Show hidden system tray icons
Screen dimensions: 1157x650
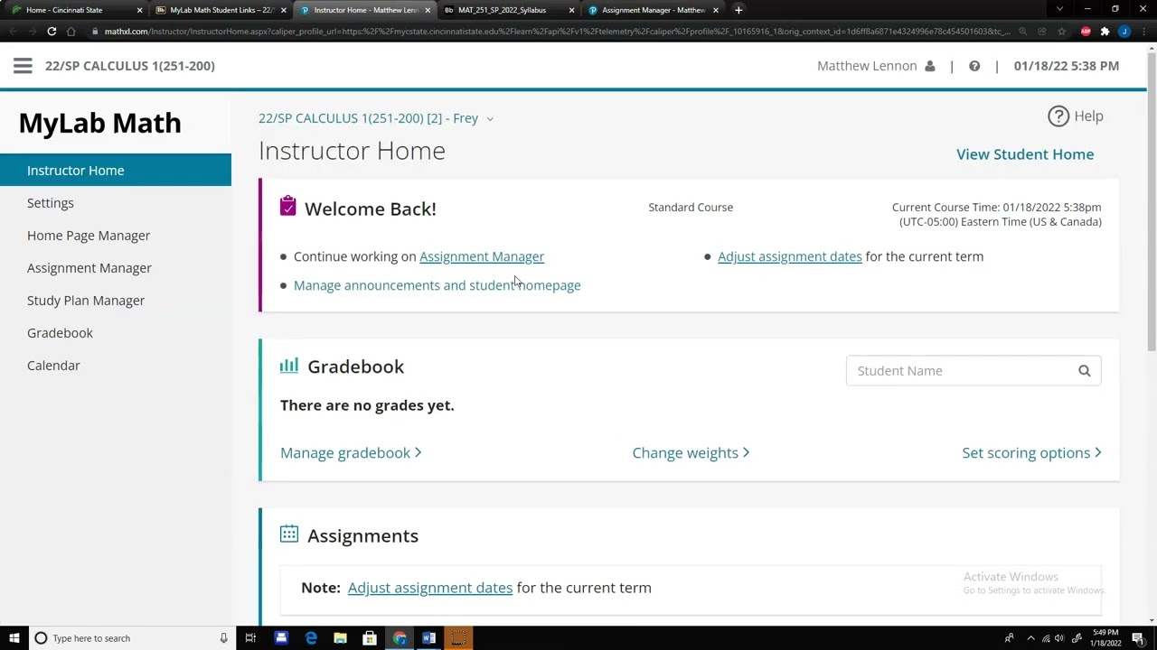click(x=1030, y=638)
